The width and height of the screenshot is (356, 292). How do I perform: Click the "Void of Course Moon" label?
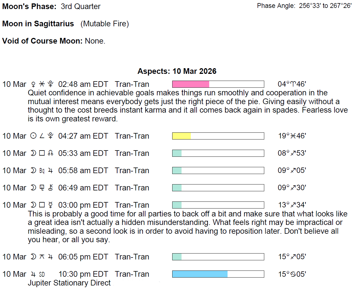click(42, 41)
